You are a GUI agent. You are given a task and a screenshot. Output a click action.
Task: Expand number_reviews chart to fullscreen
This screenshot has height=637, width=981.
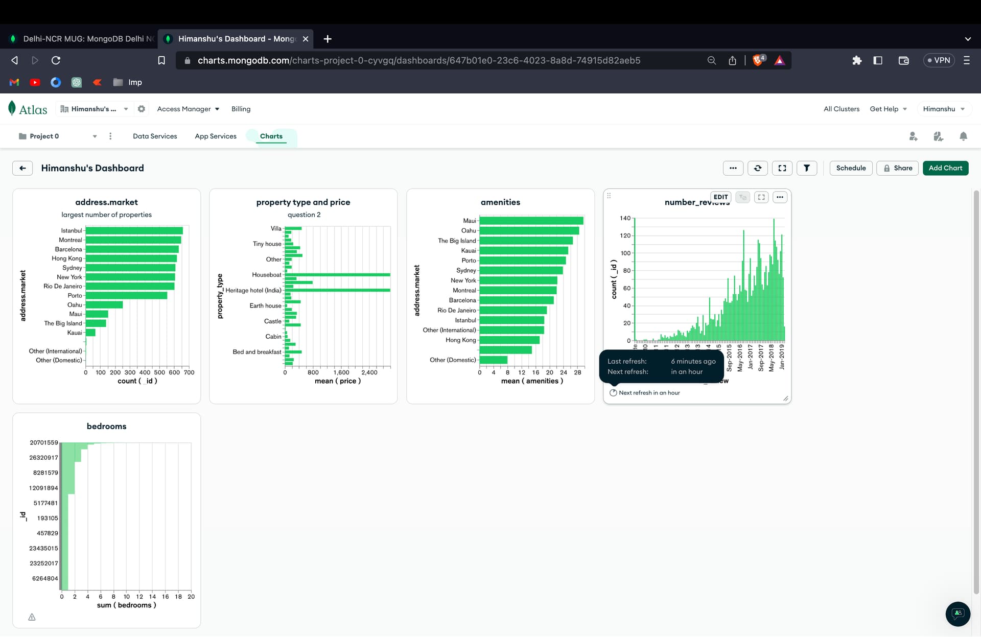click(761, 197)
